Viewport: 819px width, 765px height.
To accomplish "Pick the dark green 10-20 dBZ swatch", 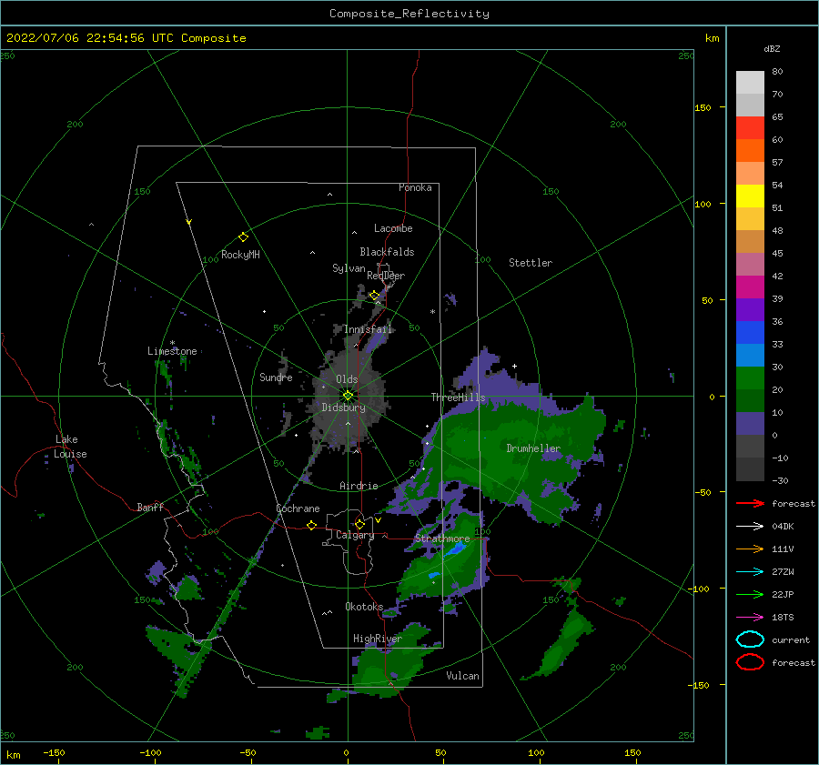I will (750, 401).
